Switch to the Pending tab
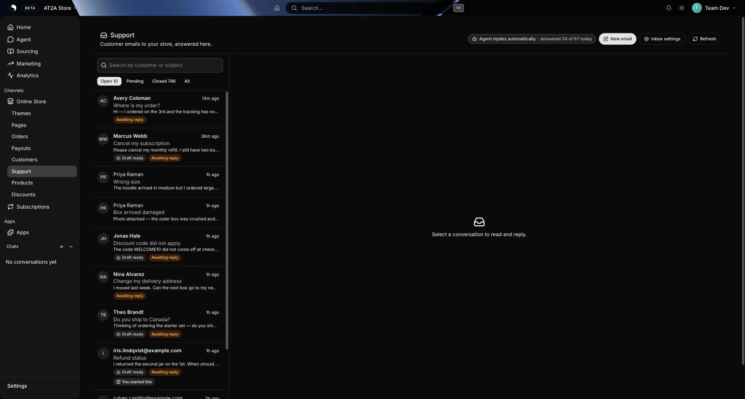This screenshot has width=745, height=399. 135,81
